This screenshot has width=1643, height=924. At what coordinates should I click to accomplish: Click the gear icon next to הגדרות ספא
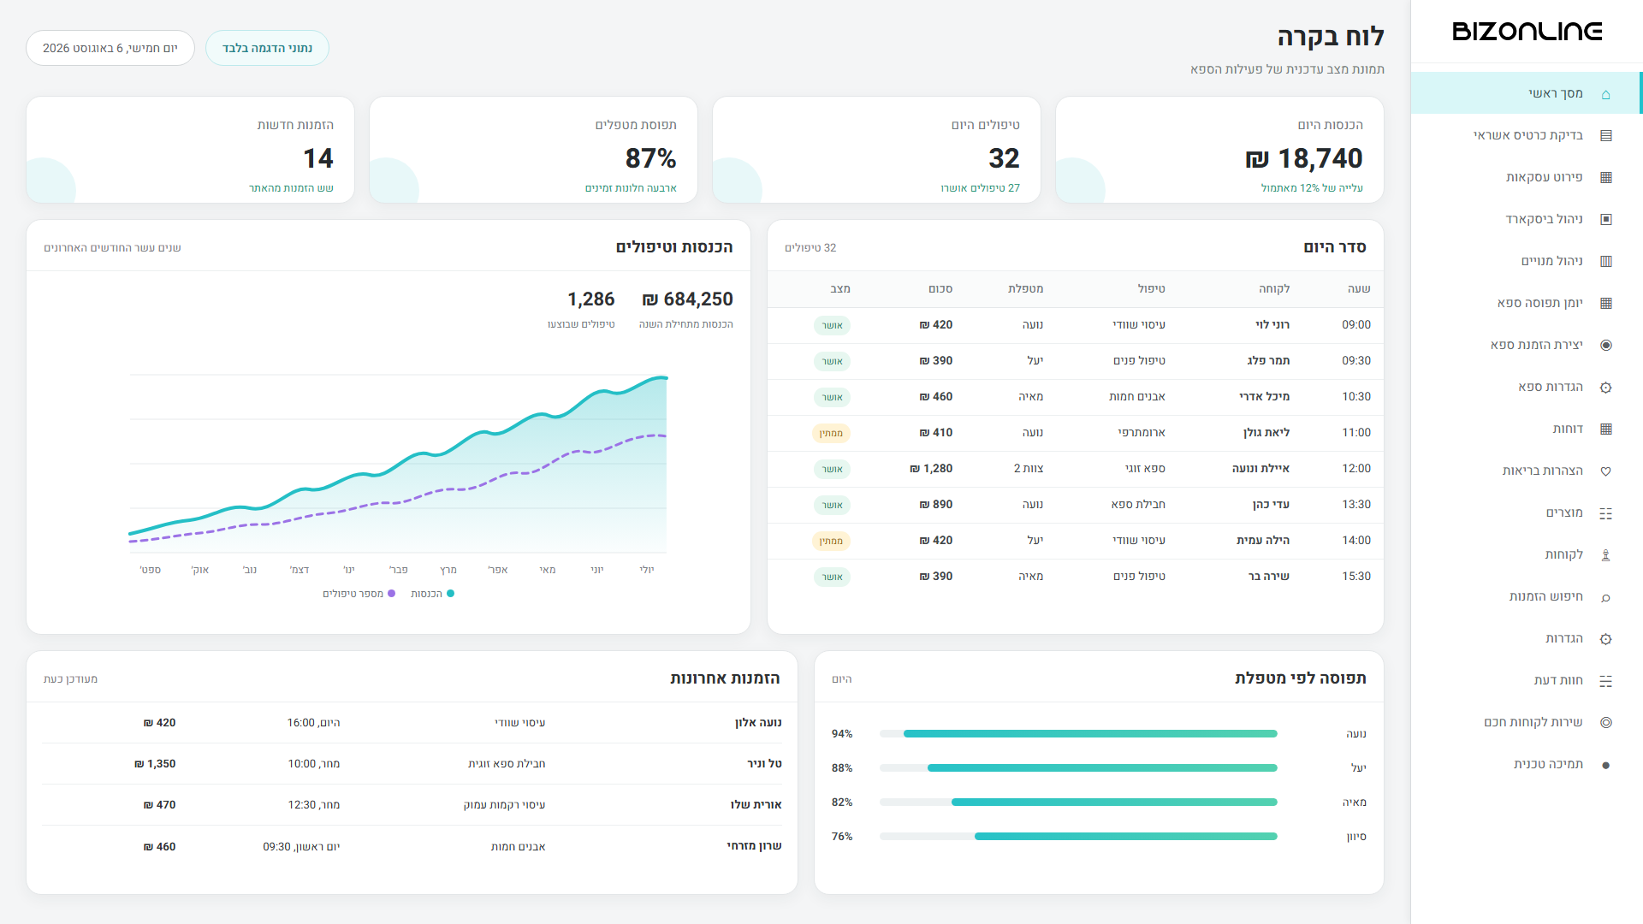pyautogui.click(x=1605, y=388)
